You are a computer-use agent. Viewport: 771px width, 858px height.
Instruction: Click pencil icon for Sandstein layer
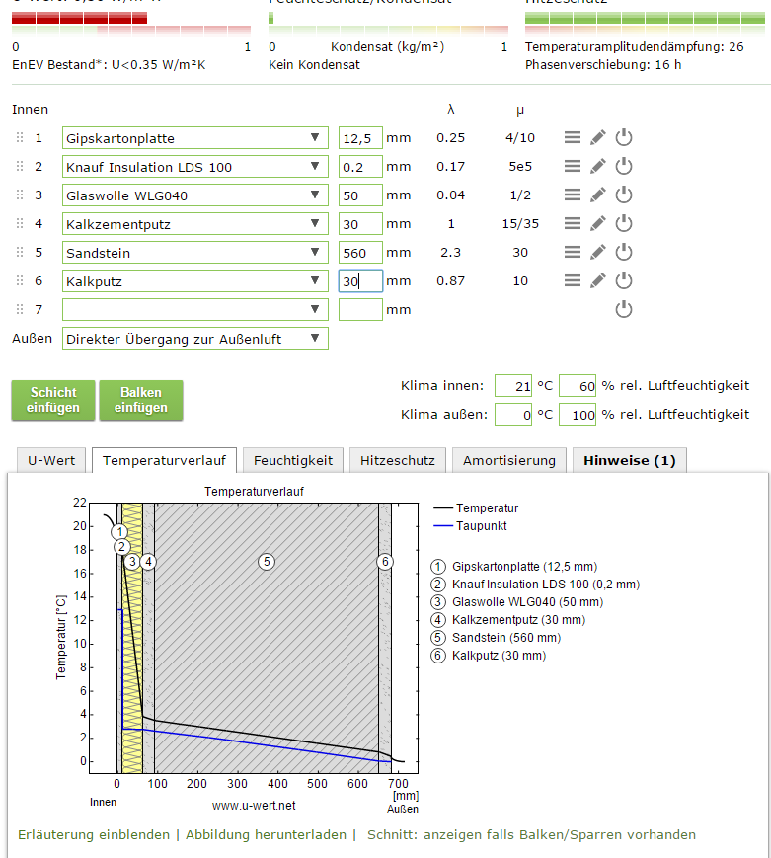[x=597, y=253]
